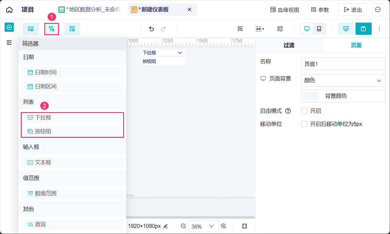This screenshot has width=390, height=234.
Task: Toggle the outline list icon in the left sidebar
Action: click(9, 42)
